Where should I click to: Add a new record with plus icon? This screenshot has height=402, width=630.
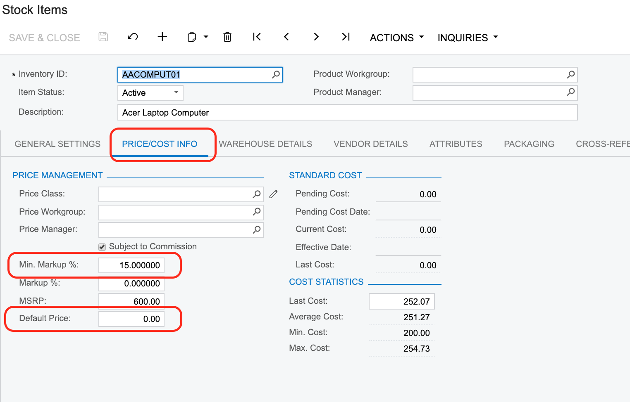(x=162, y=37)
